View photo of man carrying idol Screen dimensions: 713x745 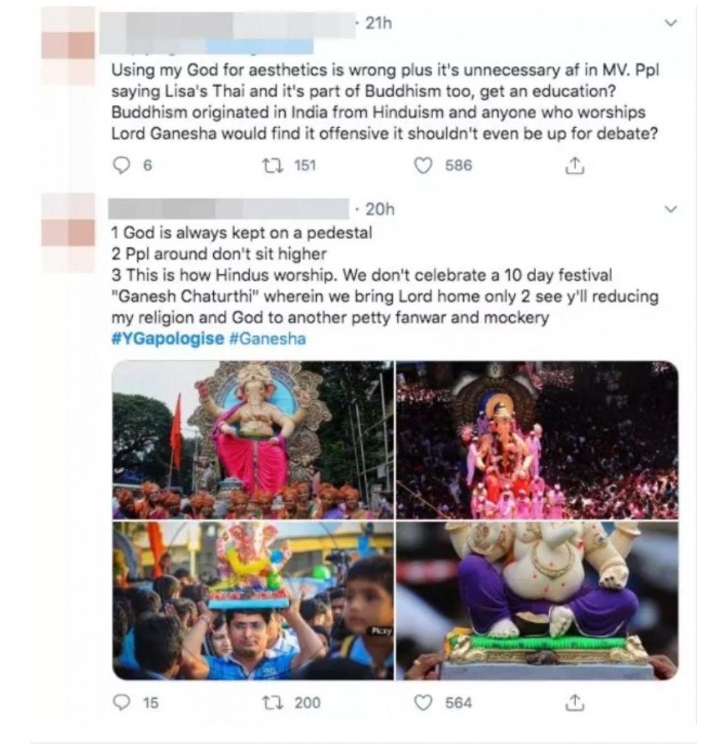pos(254,600)
